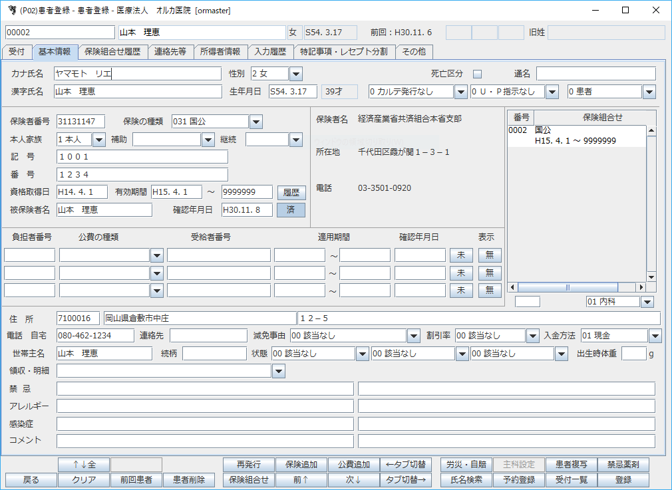
Task: Click the 患者削除 button
Action: [189, 480]
